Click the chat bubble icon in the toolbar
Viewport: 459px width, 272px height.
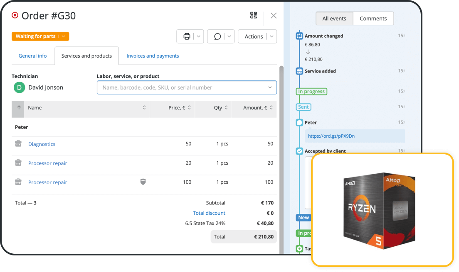217,36
